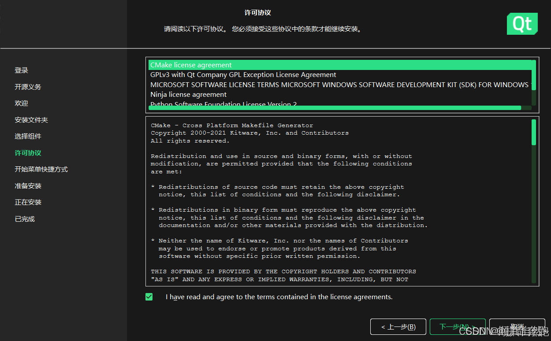551x341 pixels.
Task: Open the 登录 step in the sidebar
Action: (x=21, y=70)
